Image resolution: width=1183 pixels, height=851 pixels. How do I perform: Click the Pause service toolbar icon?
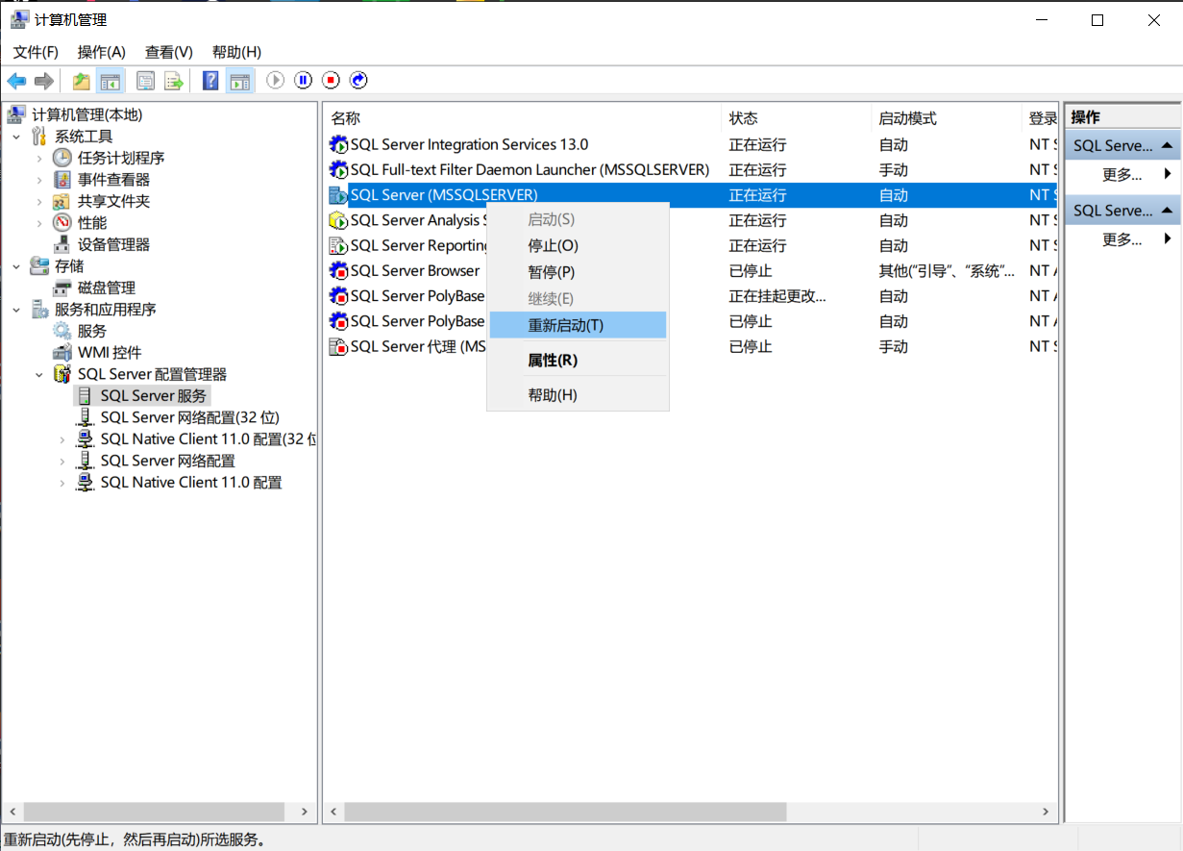[x=304, y=81]
